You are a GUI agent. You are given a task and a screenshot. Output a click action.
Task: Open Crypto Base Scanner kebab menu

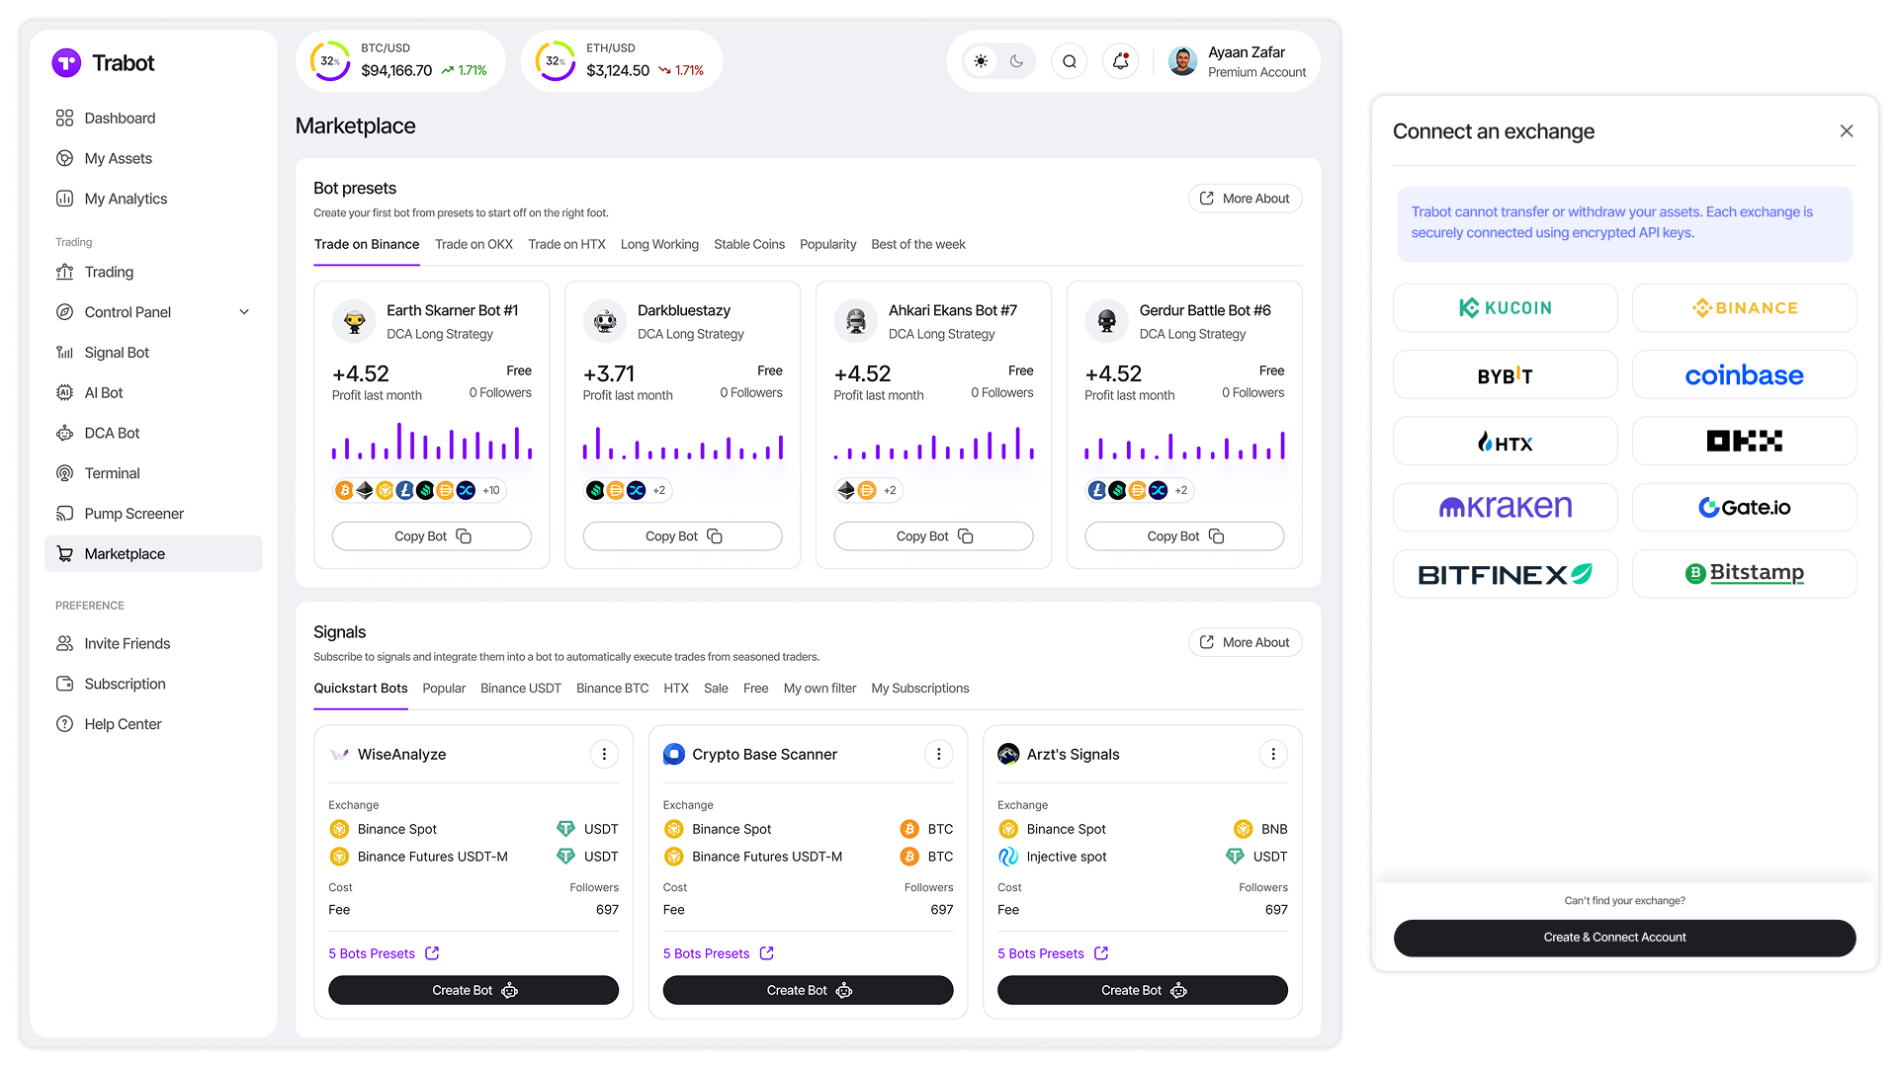(938, 755)
